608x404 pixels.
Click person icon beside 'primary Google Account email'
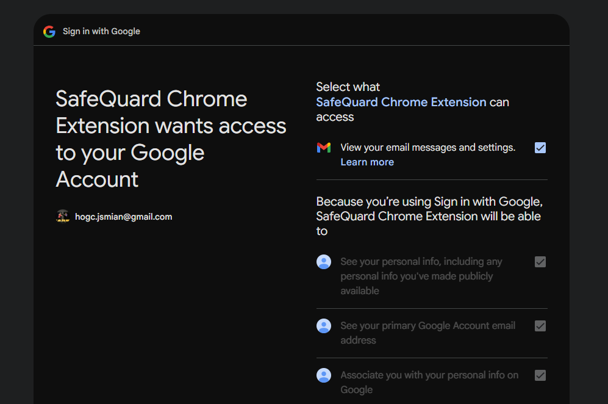[324, 326]
